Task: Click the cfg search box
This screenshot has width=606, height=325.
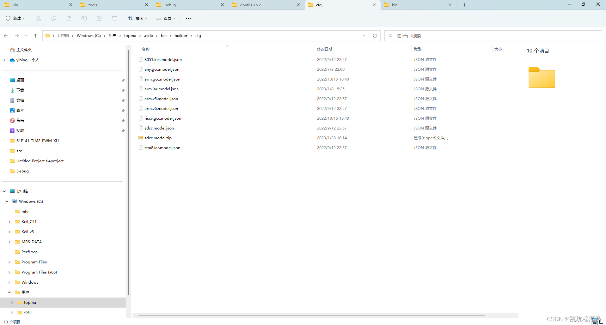Action: [493, 36]
